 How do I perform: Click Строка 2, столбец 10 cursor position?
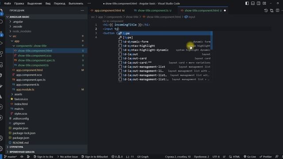[x=178, y=157]
